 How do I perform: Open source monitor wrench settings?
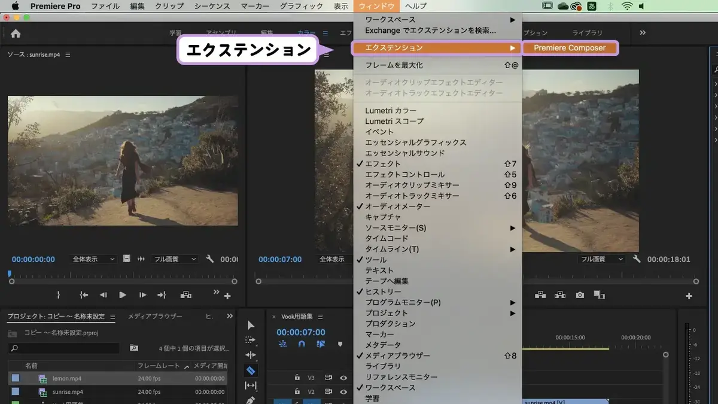[x=209, y=259]
